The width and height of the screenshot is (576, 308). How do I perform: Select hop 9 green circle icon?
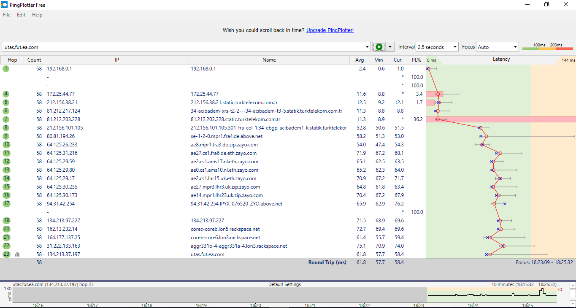pos(6,136)
